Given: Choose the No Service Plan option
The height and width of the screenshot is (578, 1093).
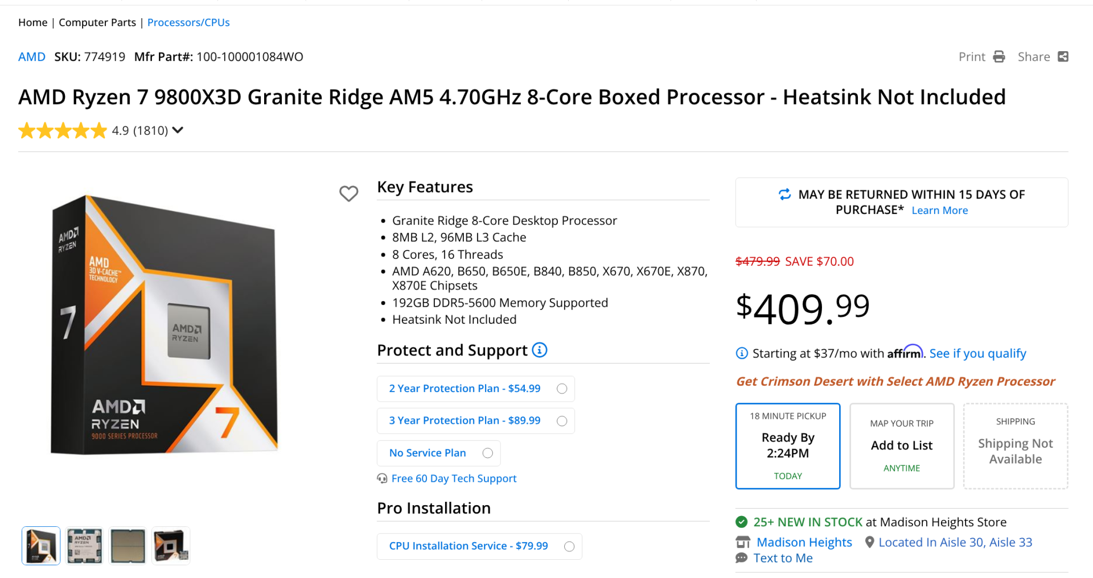Looking at the screenshot, I should (x=438, y=453).
